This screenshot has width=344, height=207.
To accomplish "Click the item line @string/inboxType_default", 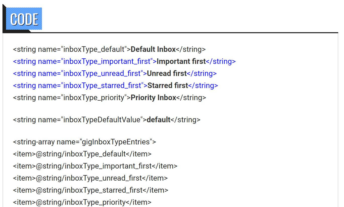I will 82,154.
